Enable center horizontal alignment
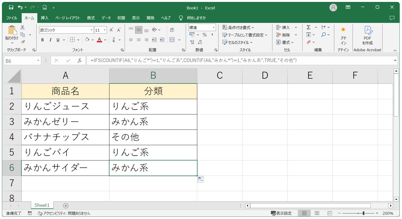The image size is (402, 219). tap(139, 40)
